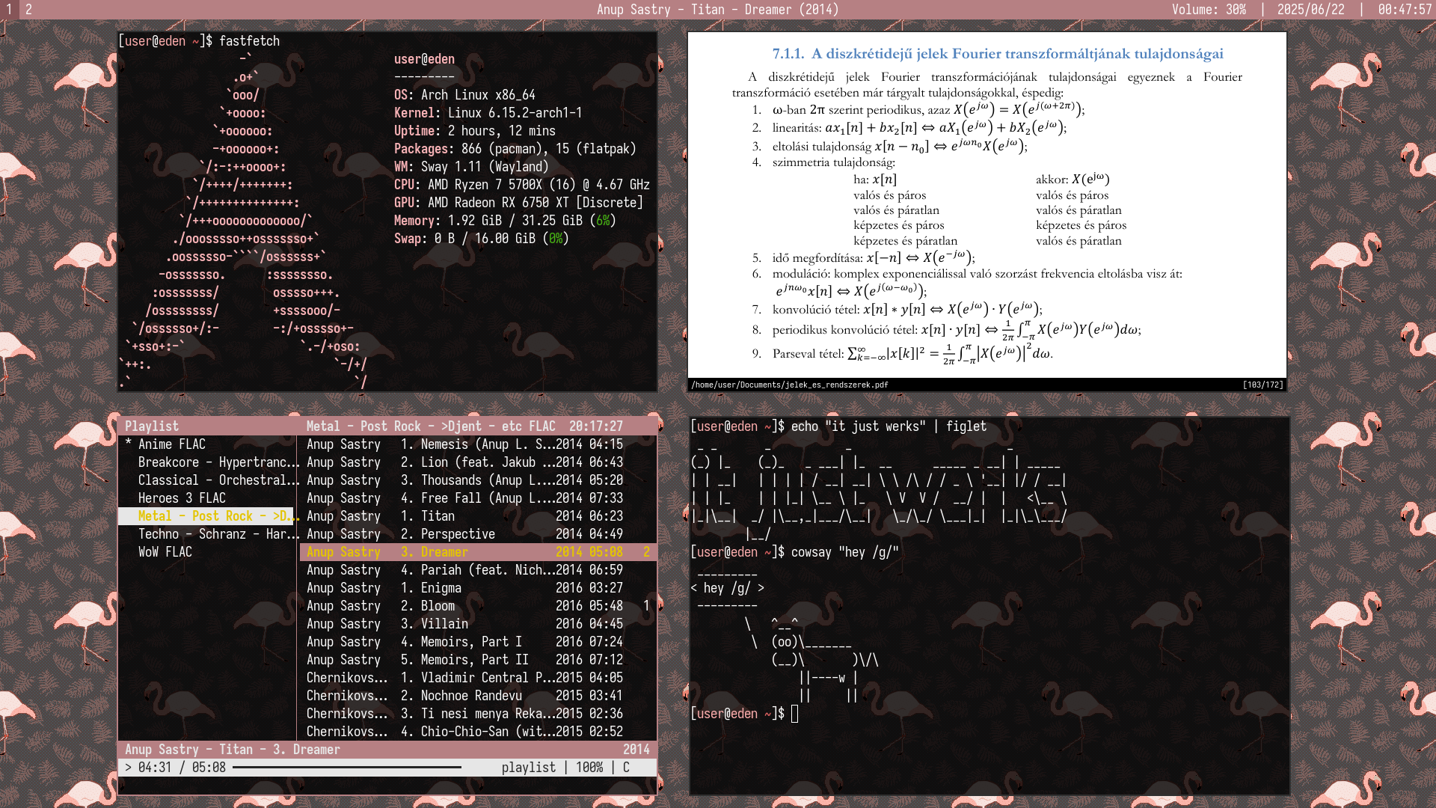Select the Anime FLAC playlist
The image size is (1436, 808).
pyautogui.click(x=208, y=444)
